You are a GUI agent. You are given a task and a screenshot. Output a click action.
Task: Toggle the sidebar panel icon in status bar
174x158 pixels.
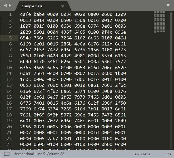(7, 154)
